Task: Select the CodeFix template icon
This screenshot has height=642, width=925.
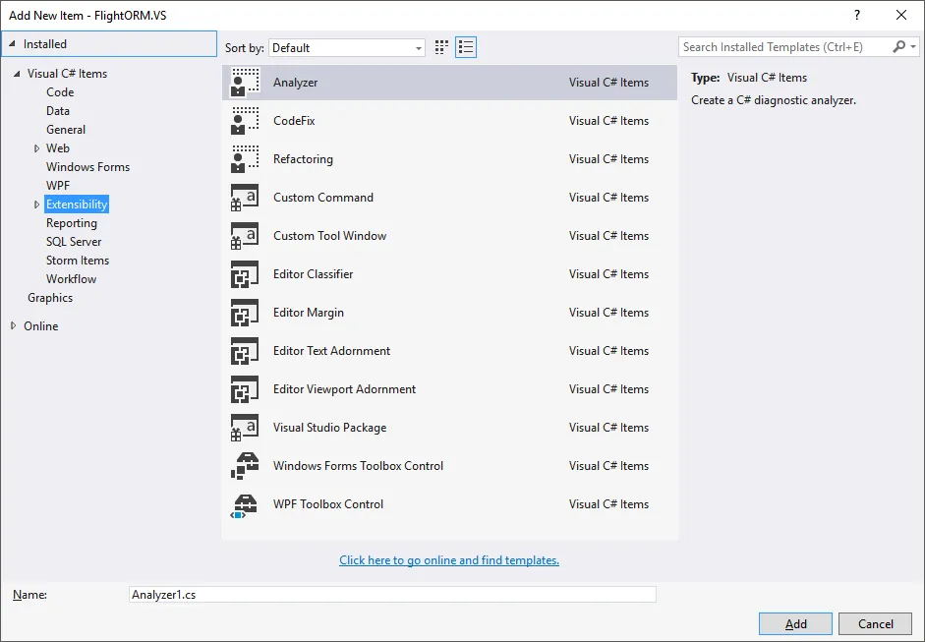Action: [x=245, y=120]
